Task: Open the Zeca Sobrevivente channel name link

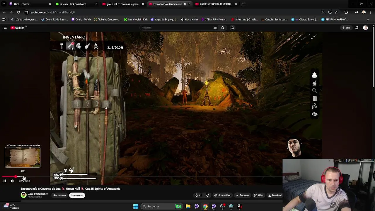Action: (x=38, y=194)
